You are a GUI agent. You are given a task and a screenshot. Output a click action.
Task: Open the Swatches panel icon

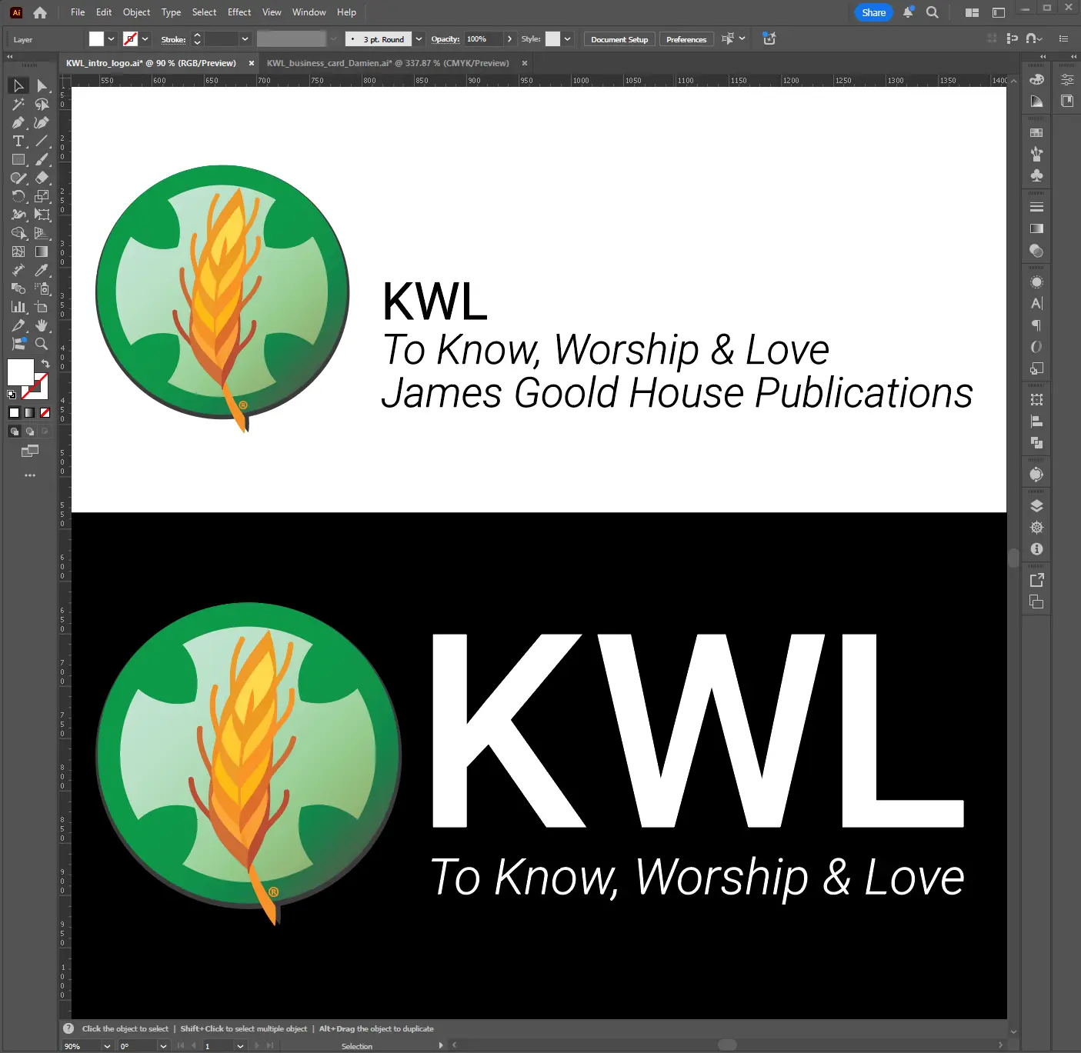click(x=1036, y=133)
